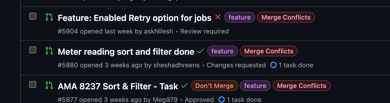Click Merge Conflicts label on Meter reading PR
The image size is (390, 103).
click(269, 51)
